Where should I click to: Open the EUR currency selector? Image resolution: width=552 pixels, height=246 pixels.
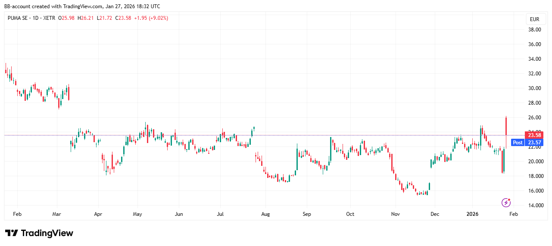tap(534, 19)
